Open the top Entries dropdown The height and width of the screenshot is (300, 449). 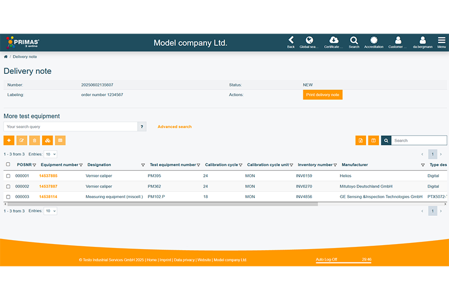tap(50, 154)
